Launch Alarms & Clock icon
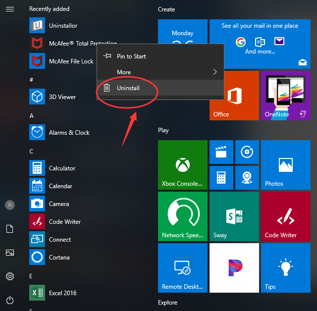The height and width of the screenshot is (311, 317). 37,132
